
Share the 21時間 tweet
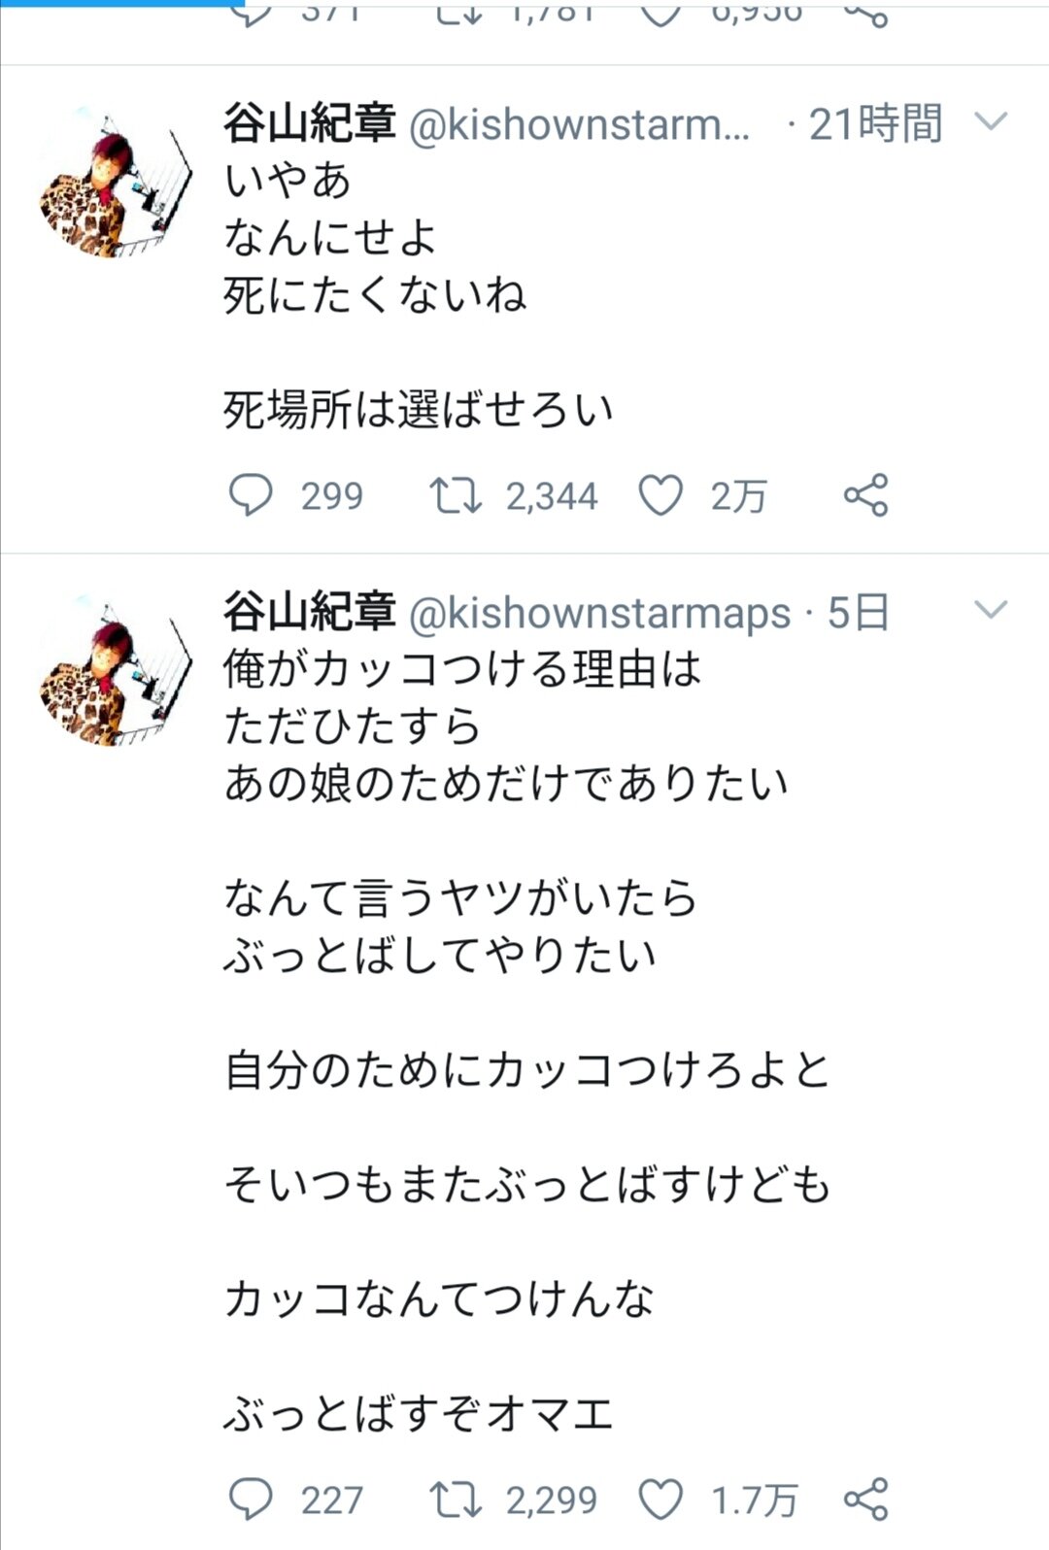click(x=865, y=495)
